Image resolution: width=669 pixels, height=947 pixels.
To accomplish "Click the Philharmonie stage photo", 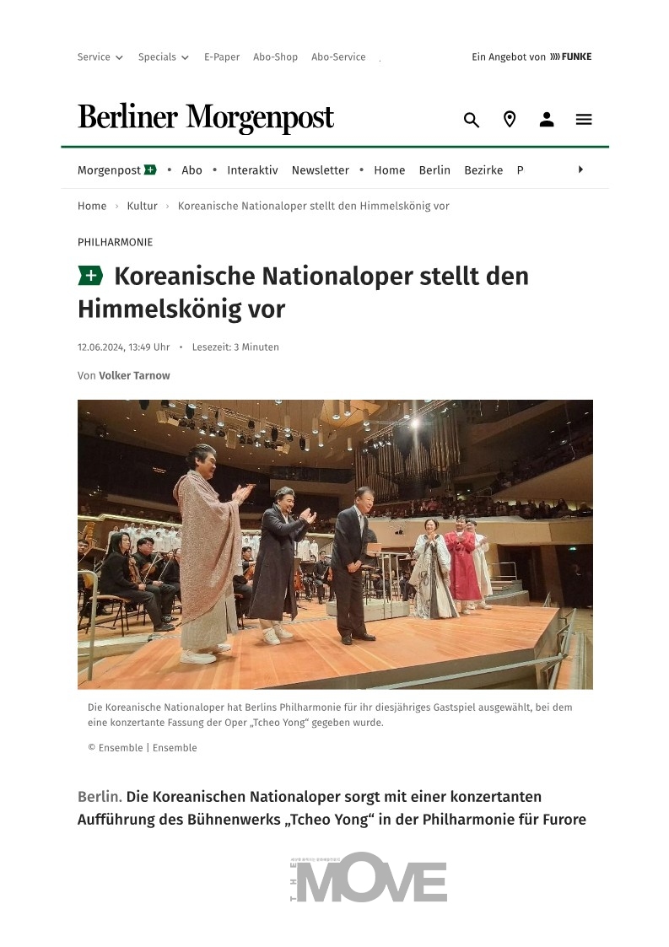I will coord(335,544).
